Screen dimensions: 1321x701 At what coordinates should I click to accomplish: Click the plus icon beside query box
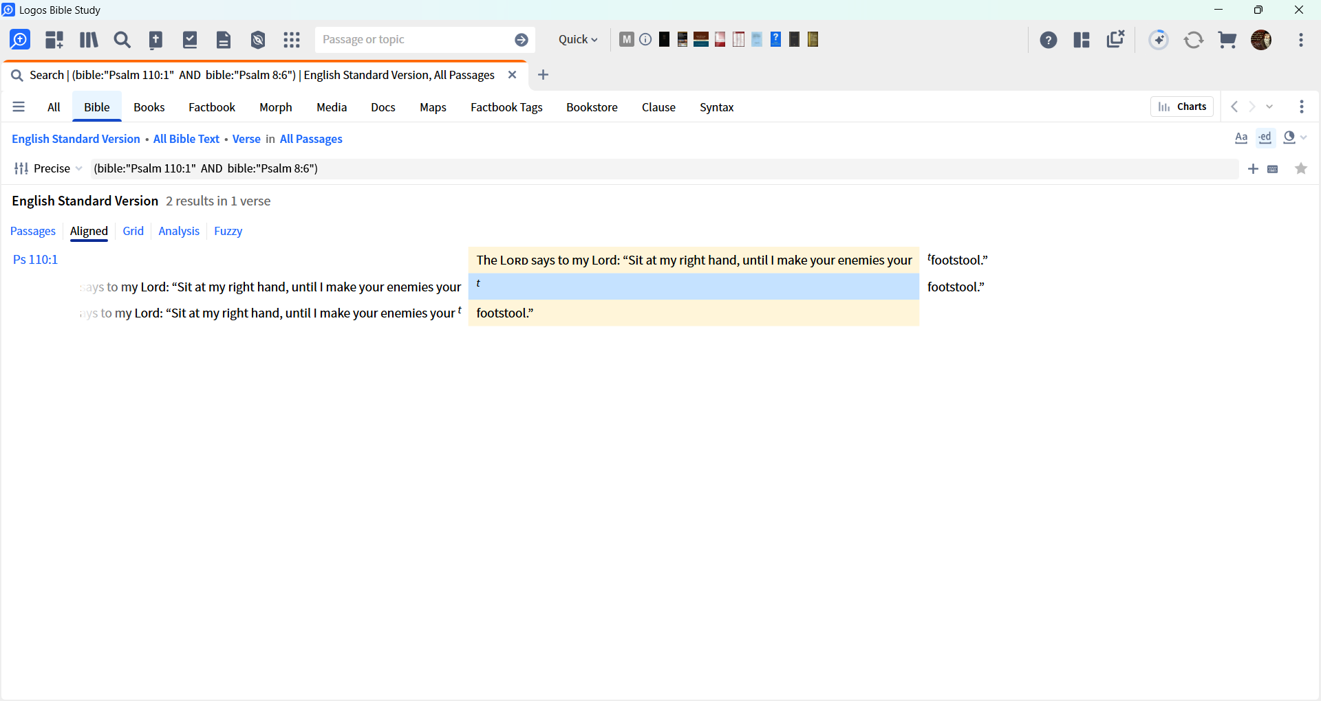tap(1254, 169)
